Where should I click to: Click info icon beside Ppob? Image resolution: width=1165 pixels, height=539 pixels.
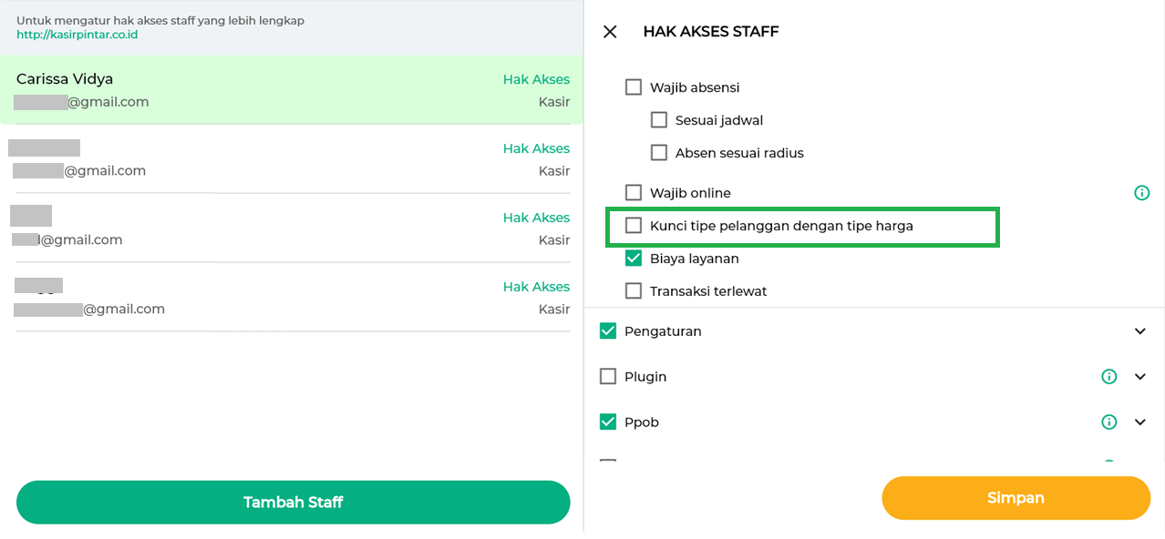pos(1108,422)
